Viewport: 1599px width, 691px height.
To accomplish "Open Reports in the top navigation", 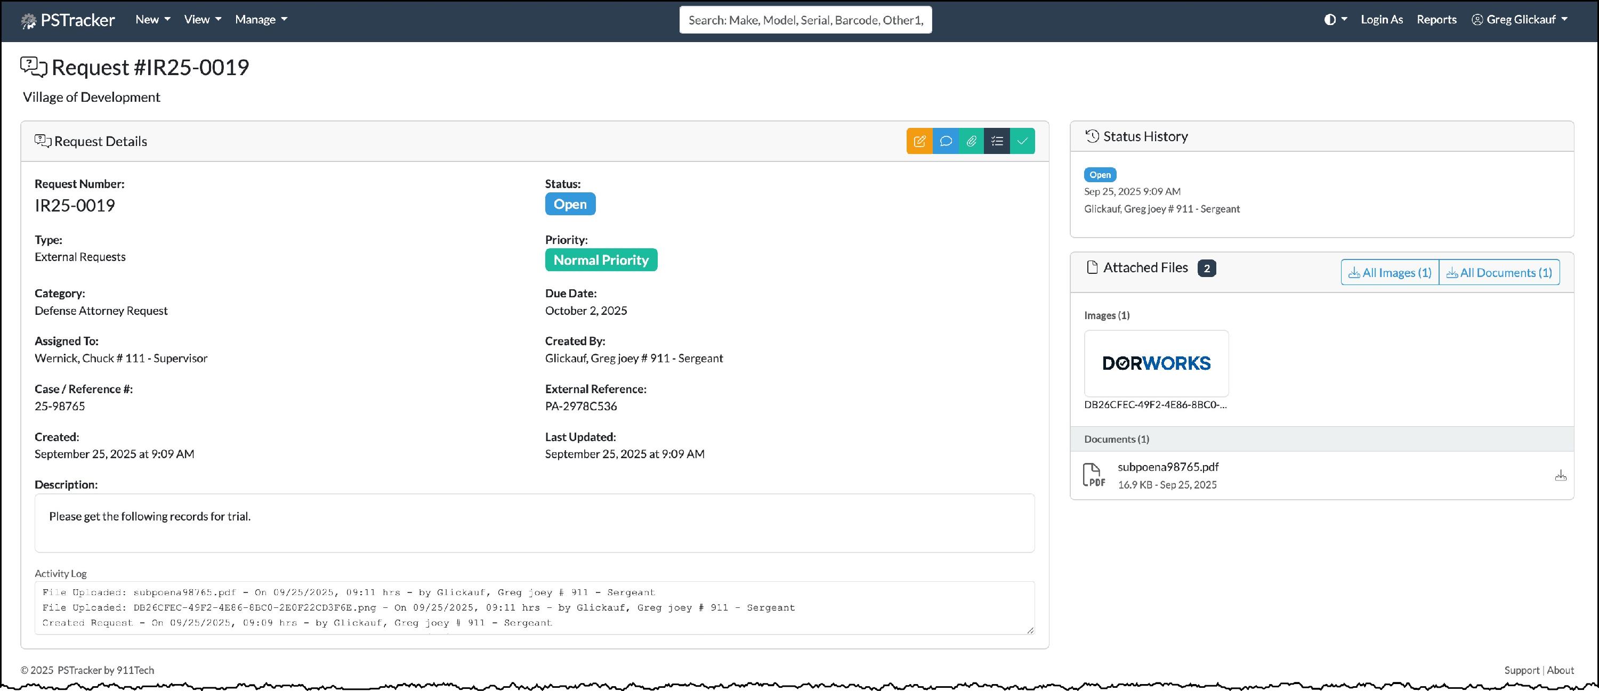I will (x=1436, y=20).
